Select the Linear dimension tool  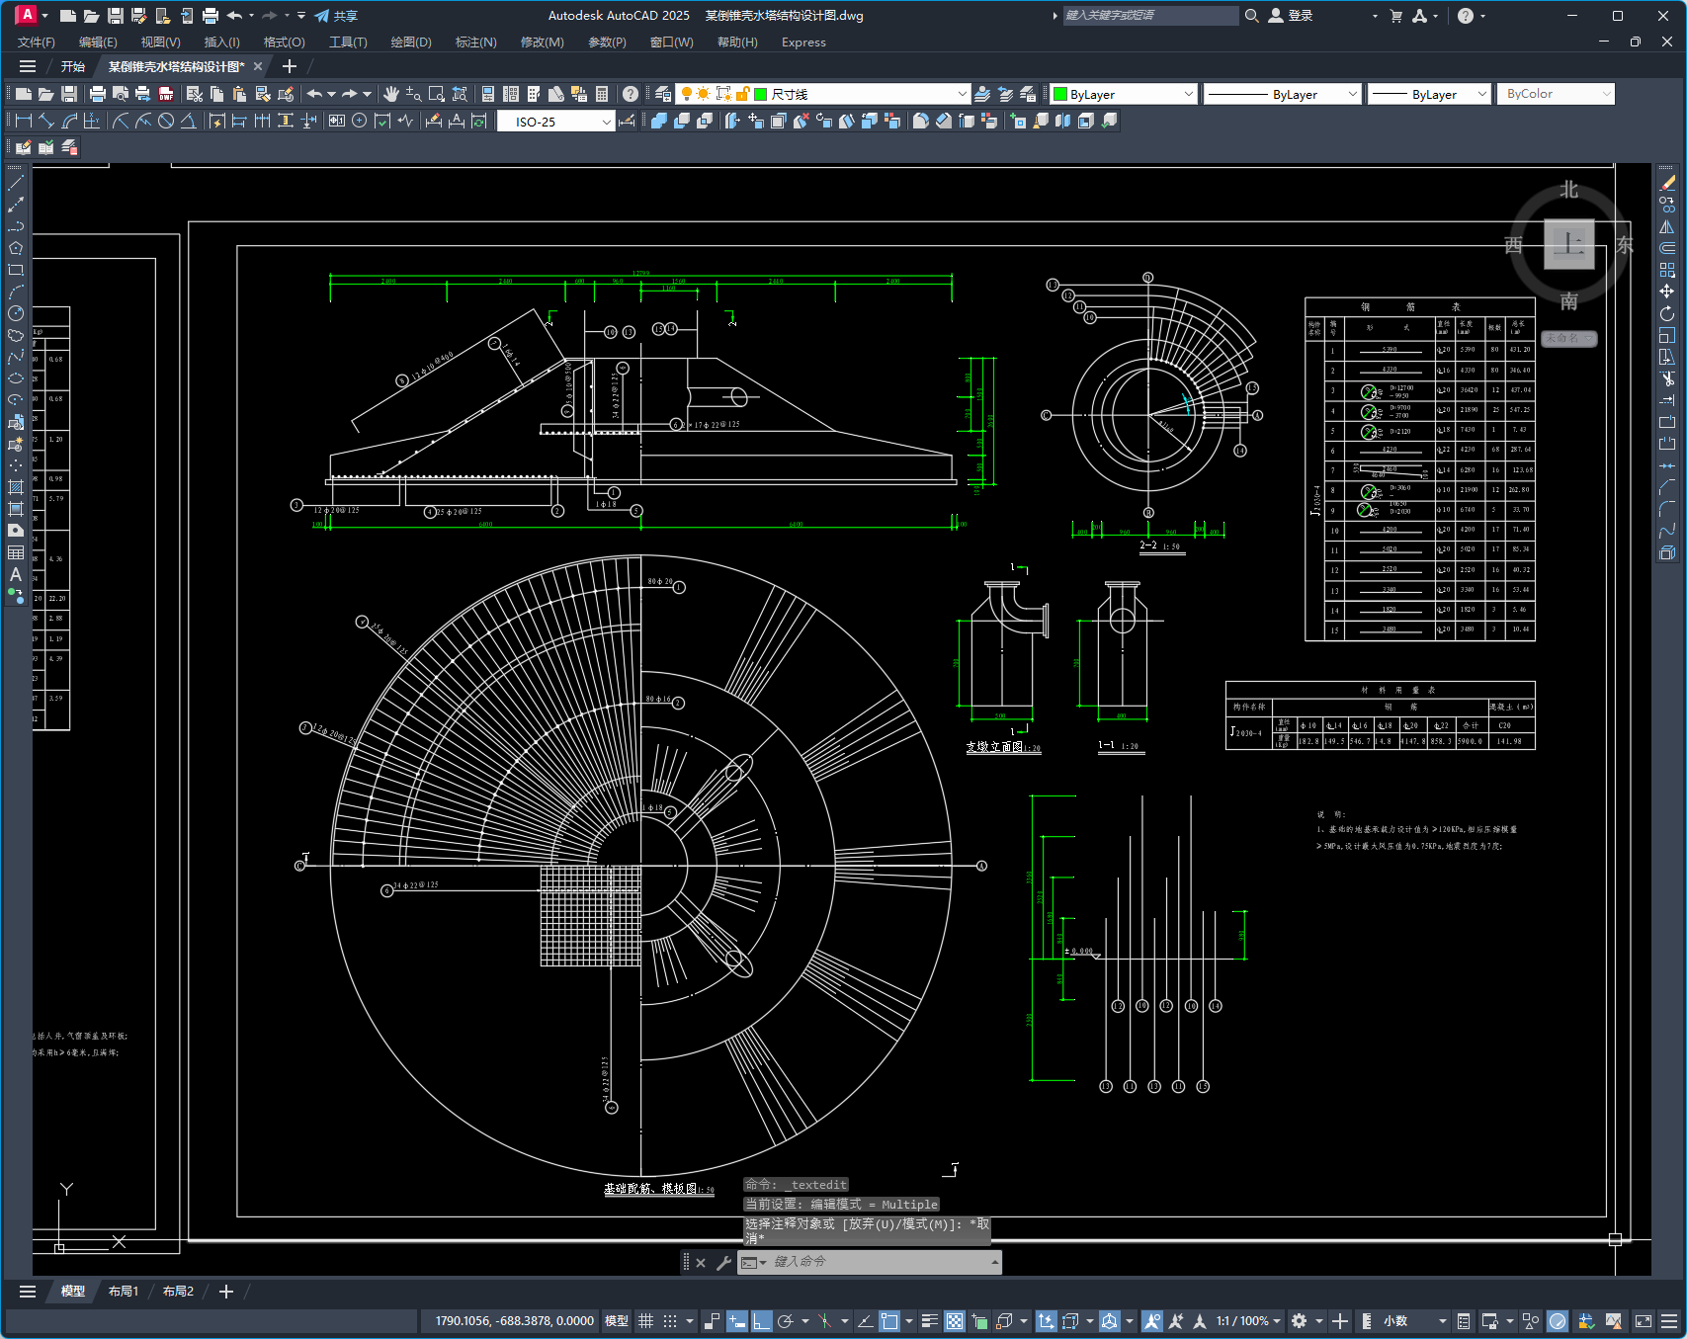point(24,121)
